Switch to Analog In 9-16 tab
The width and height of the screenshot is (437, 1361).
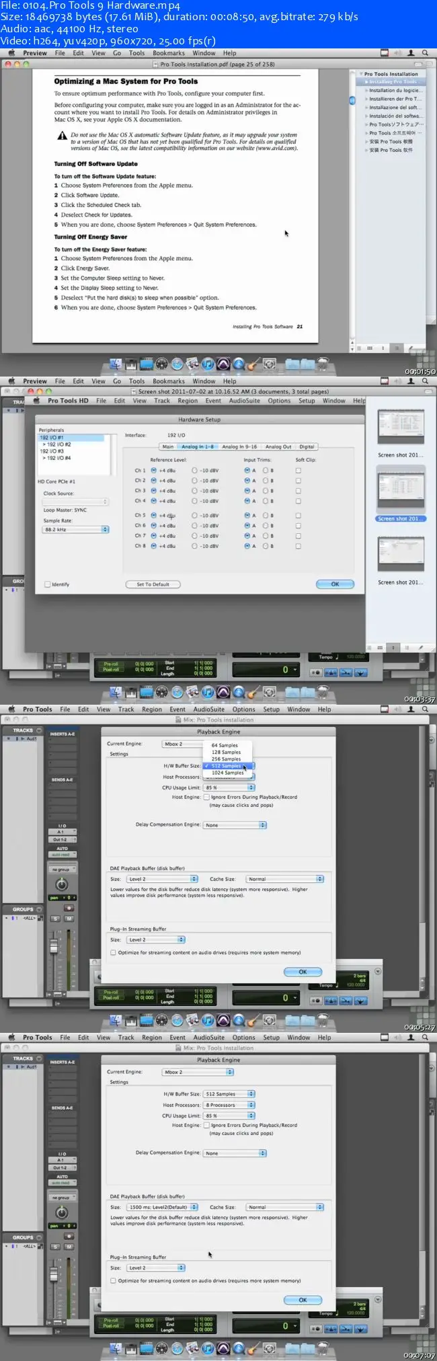(239, 446)
